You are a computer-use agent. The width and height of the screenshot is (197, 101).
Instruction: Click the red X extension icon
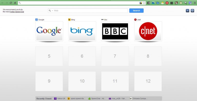pos(167,3)
